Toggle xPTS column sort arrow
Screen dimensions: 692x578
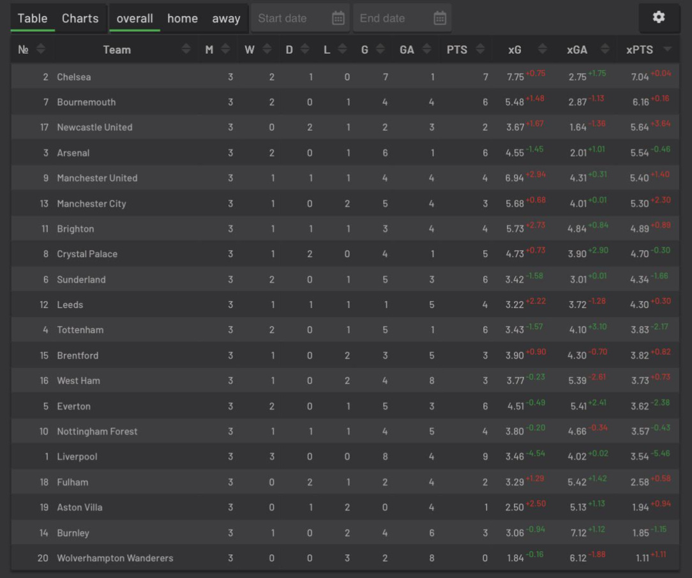pyautogui.click(x=667, y=49)
